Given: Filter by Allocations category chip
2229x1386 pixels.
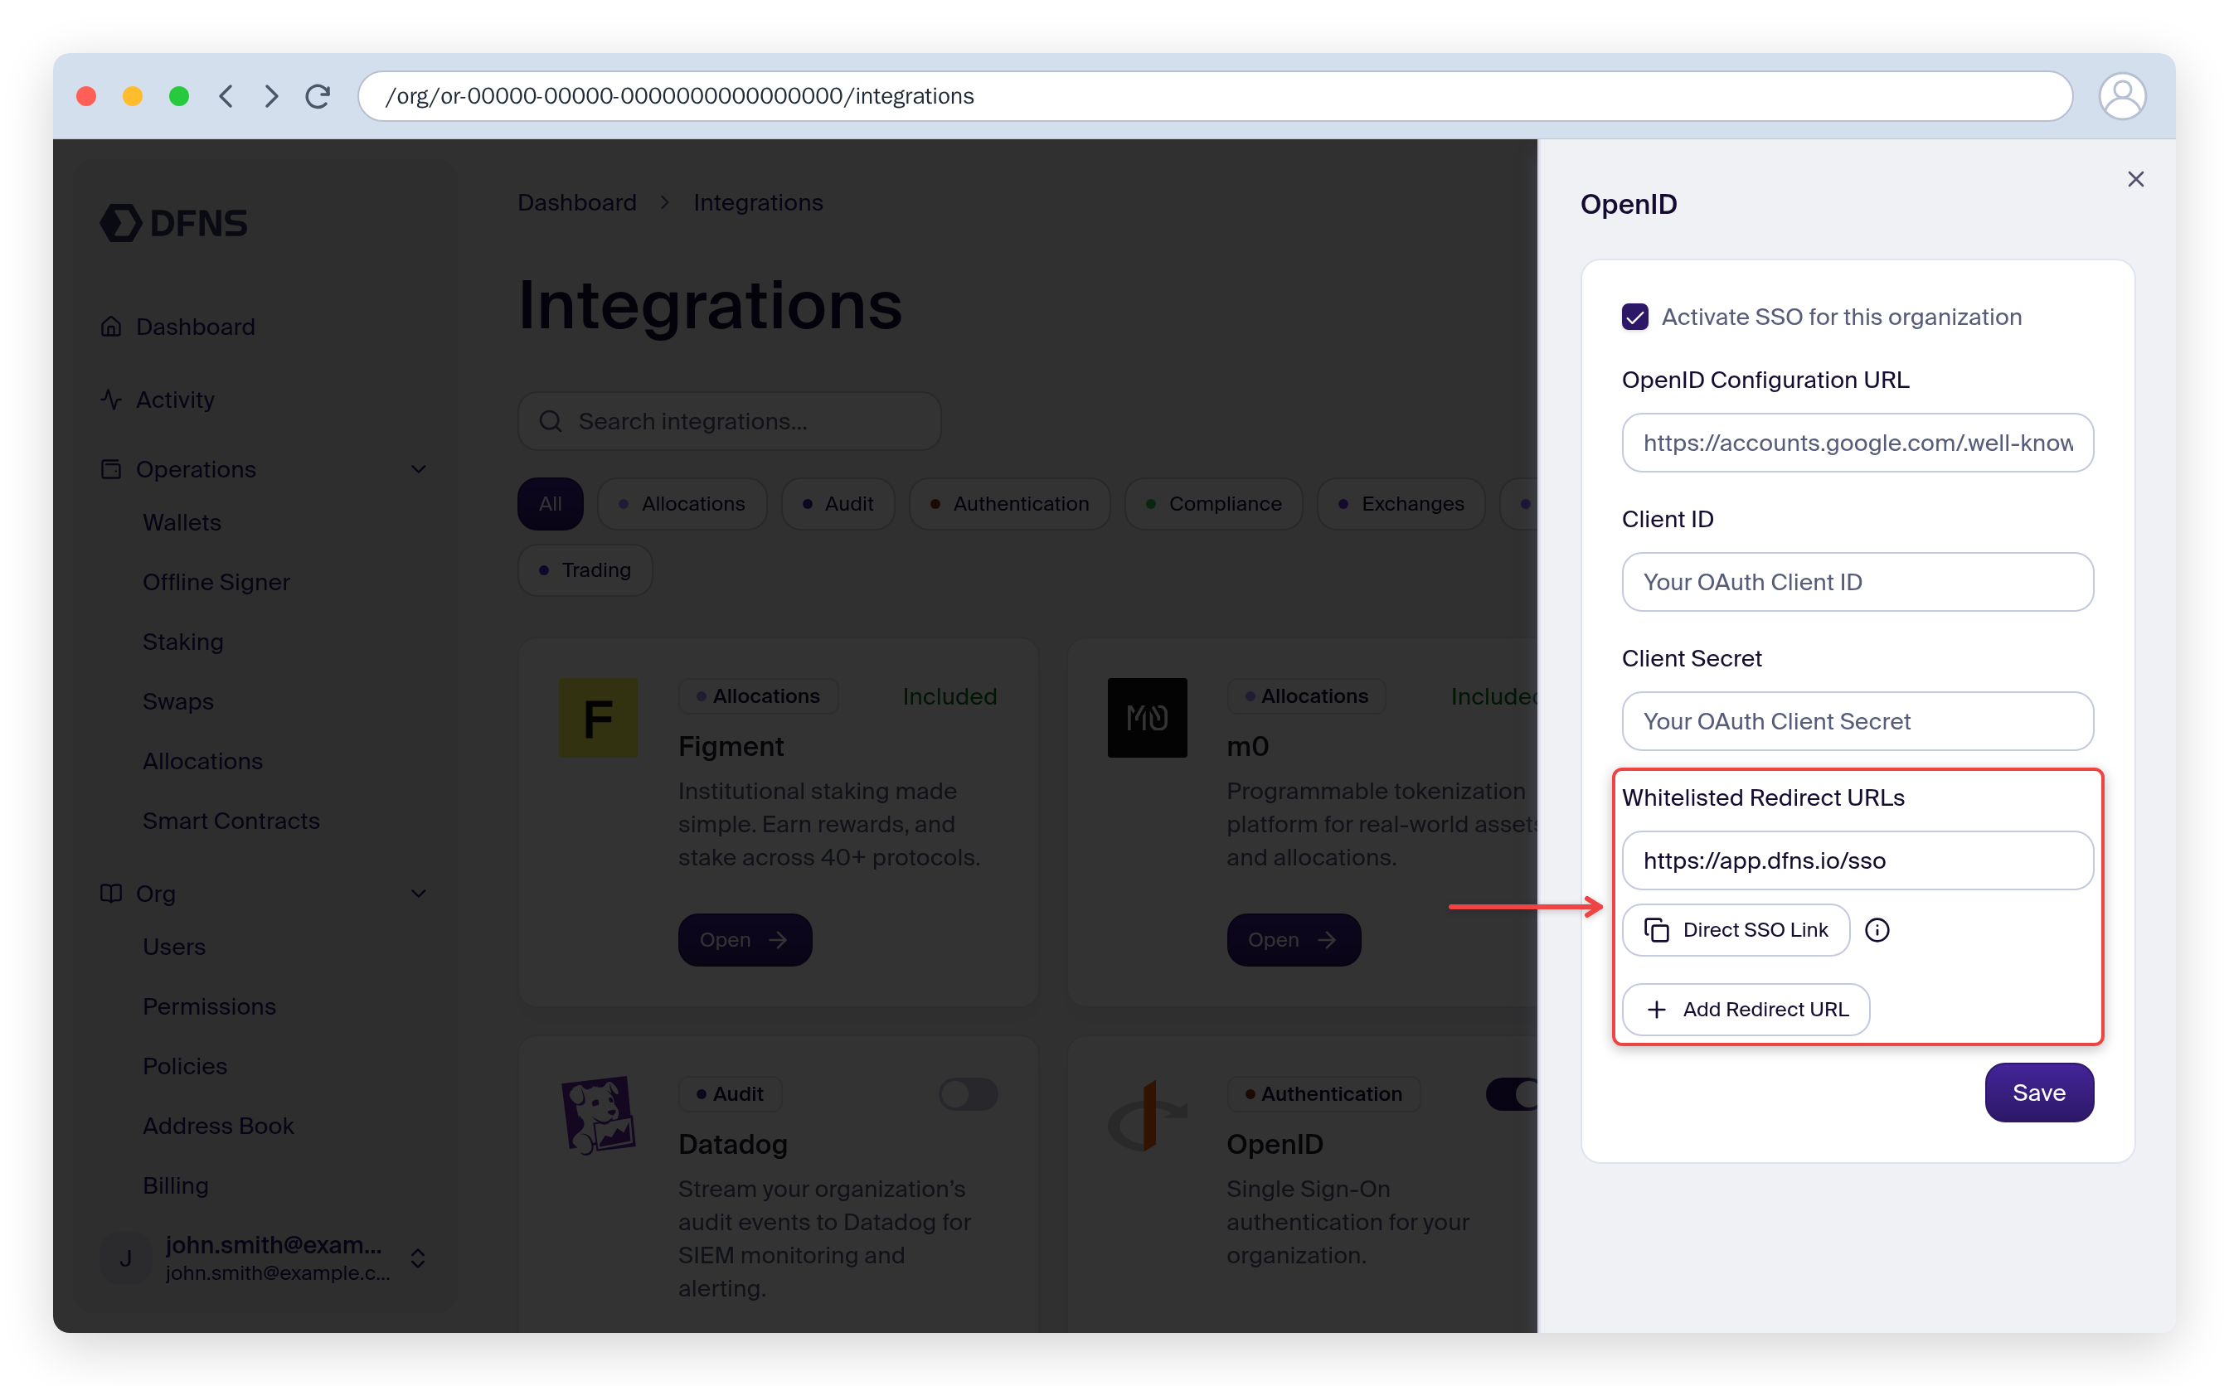Looking at the screenshot, I should click(x=682, y=504).
